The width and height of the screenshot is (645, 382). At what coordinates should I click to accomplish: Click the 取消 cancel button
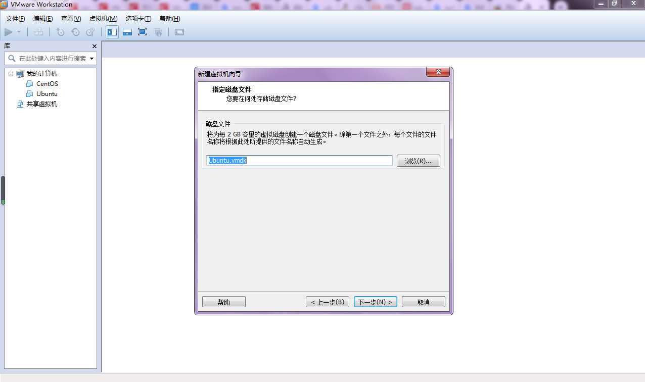coord(424,302)
